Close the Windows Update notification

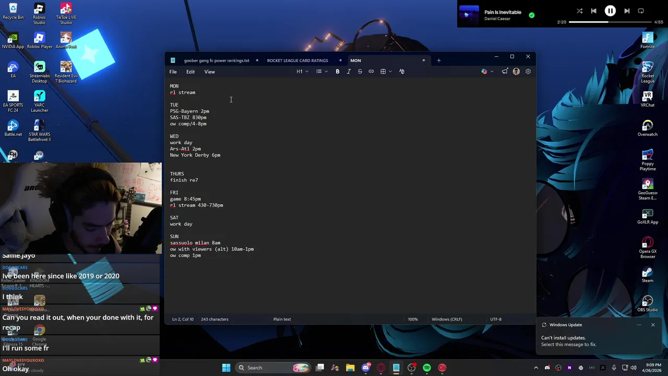(x=652, y=325)
